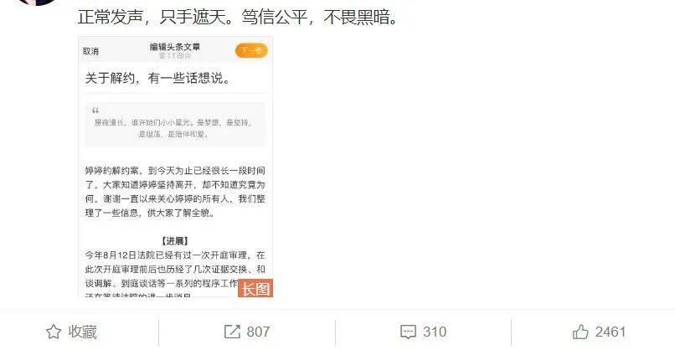Click 取消 in the embedded screenshot
The height and width of the screenshot is (350, 675).
pos(90,51)
